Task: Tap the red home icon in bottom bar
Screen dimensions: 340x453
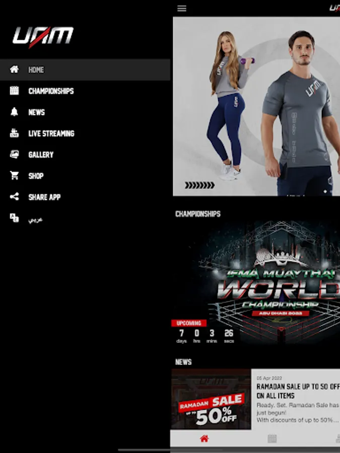Action: pyautogui.click(x=204, y=438)
